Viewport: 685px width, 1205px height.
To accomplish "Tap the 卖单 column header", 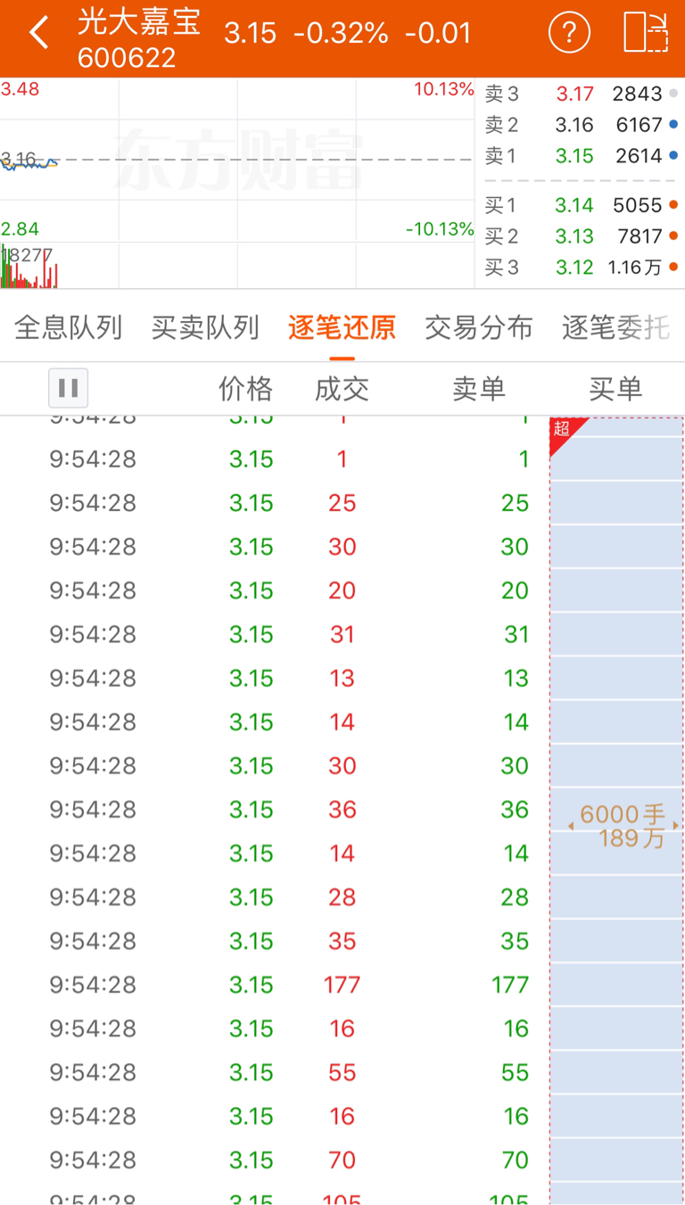I will (x=479, y=389).
